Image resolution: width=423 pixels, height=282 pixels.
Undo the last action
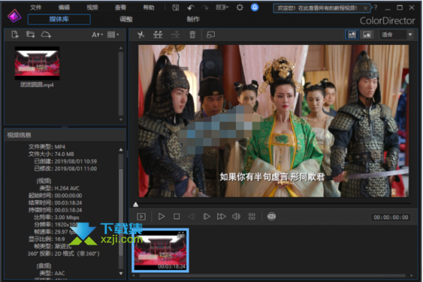[x=190, y=7]
